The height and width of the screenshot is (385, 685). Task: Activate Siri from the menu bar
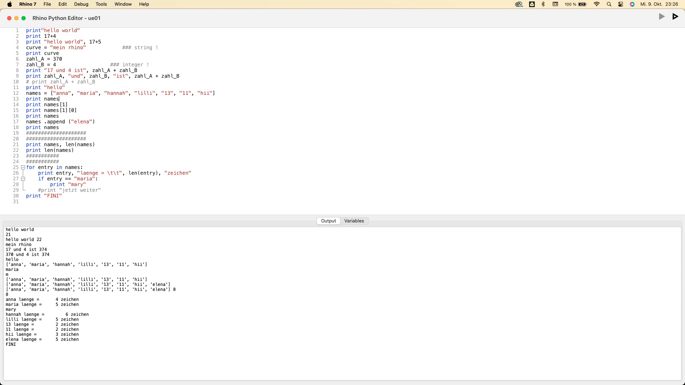632,4
